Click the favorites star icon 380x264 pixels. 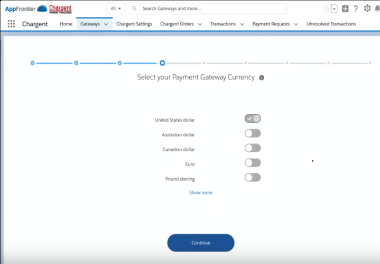pos(327,9)
